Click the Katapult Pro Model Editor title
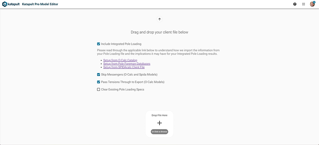The width and height of the screenshot is (319, 145). click(x=40, y=4)
